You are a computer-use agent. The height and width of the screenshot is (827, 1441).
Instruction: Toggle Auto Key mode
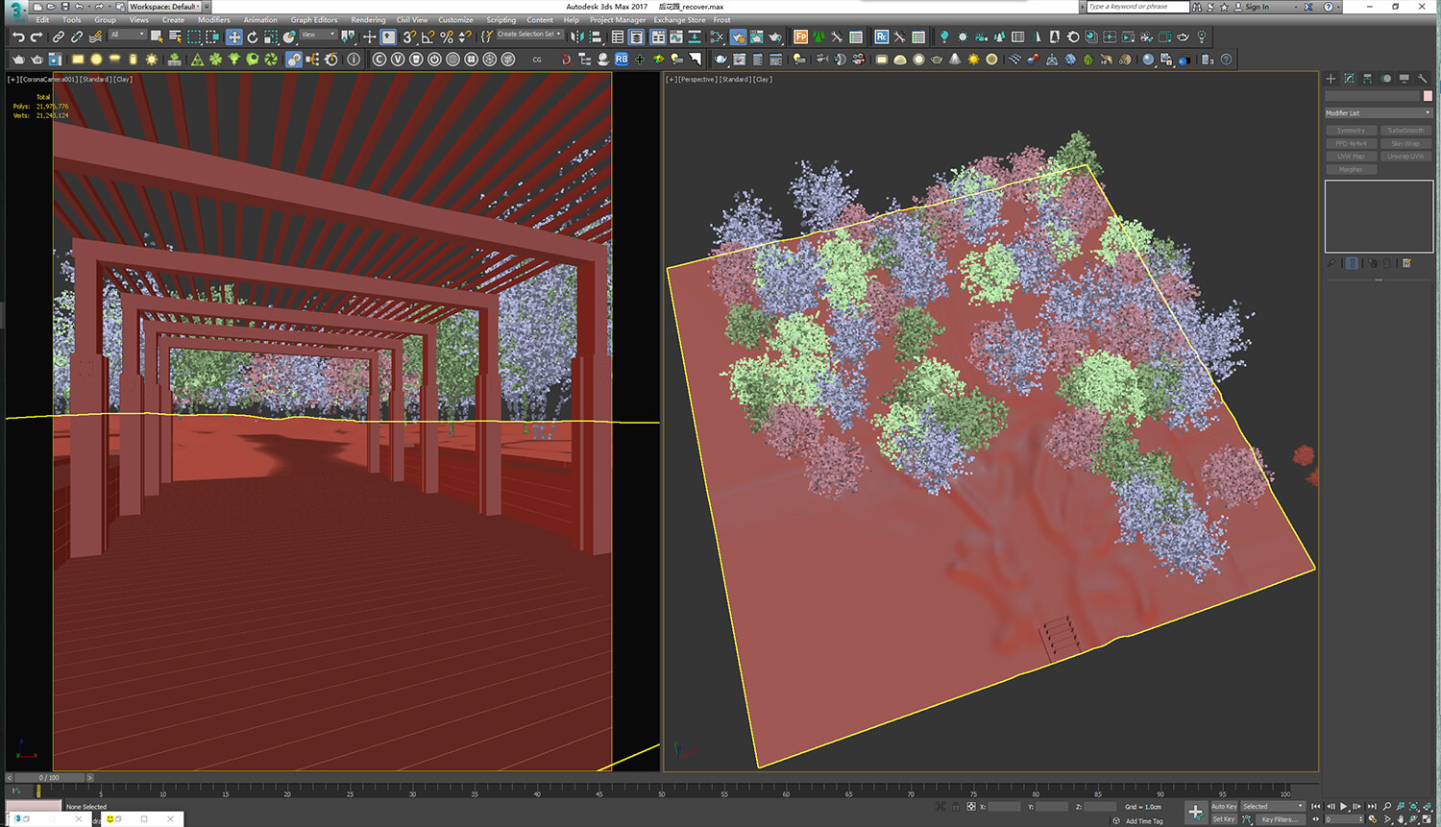coord(1224,807)
